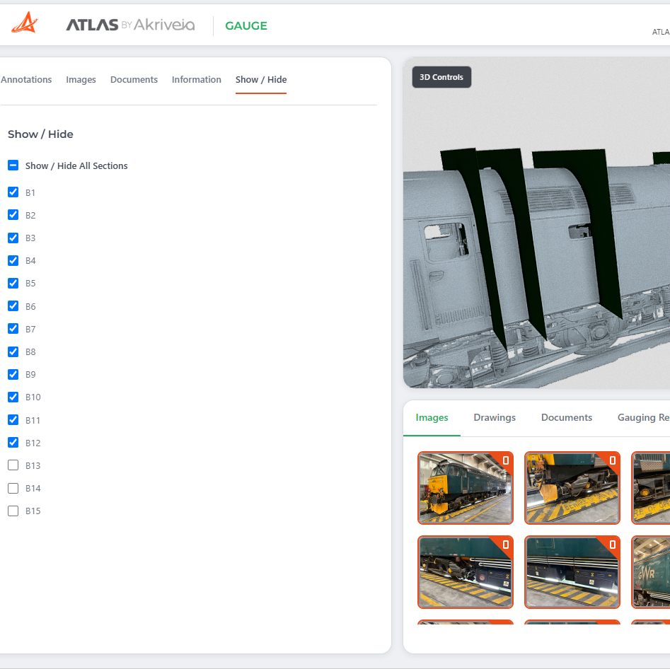Toggle Show / Hide All Sections checkbox
The image size is (670, 669).
(13, 165)
